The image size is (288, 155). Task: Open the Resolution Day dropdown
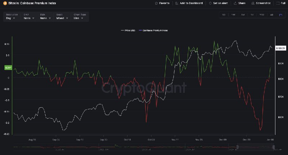point(12,17)
